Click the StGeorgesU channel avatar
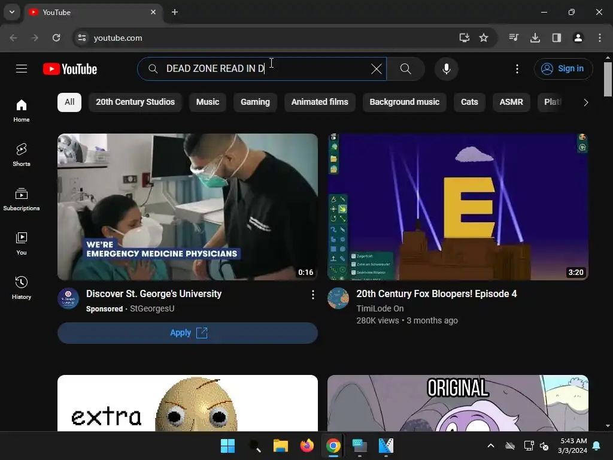Screen dimensions: 613x460 pyautogui.click(x=68, y=298)
